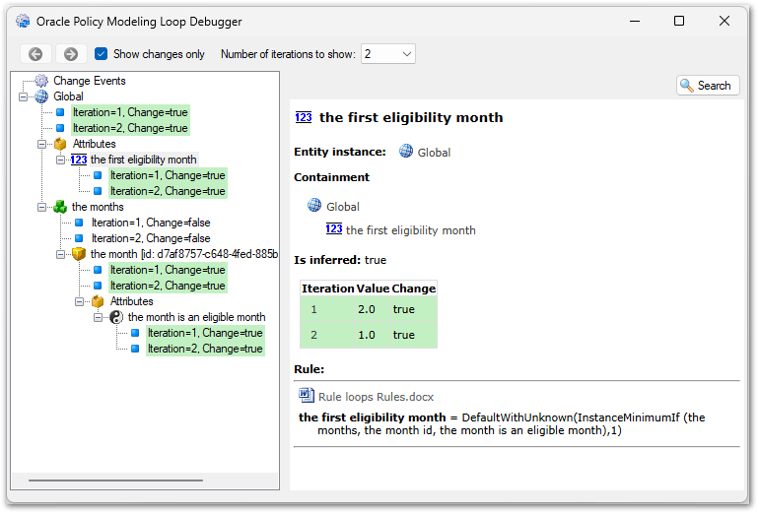Click the 123 number icon in tree
The width and height of the screenshot is (758, 513).
(79, 160)
